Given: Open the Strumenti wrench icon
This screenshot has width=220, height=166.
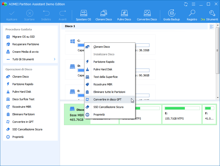Looking at the screenshot, I should 212,13.
